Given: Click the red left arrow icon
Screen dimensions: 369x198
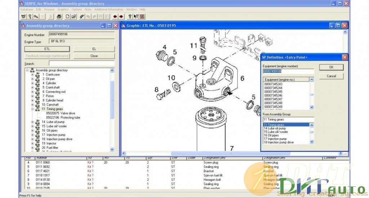Looking at the screenshot, I should (115, 17).
